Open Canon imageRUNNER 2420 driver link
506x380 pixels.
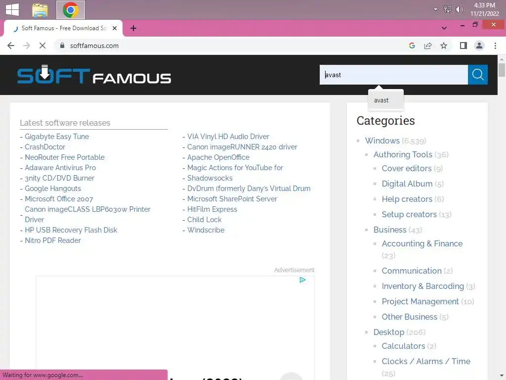[242, 147]
